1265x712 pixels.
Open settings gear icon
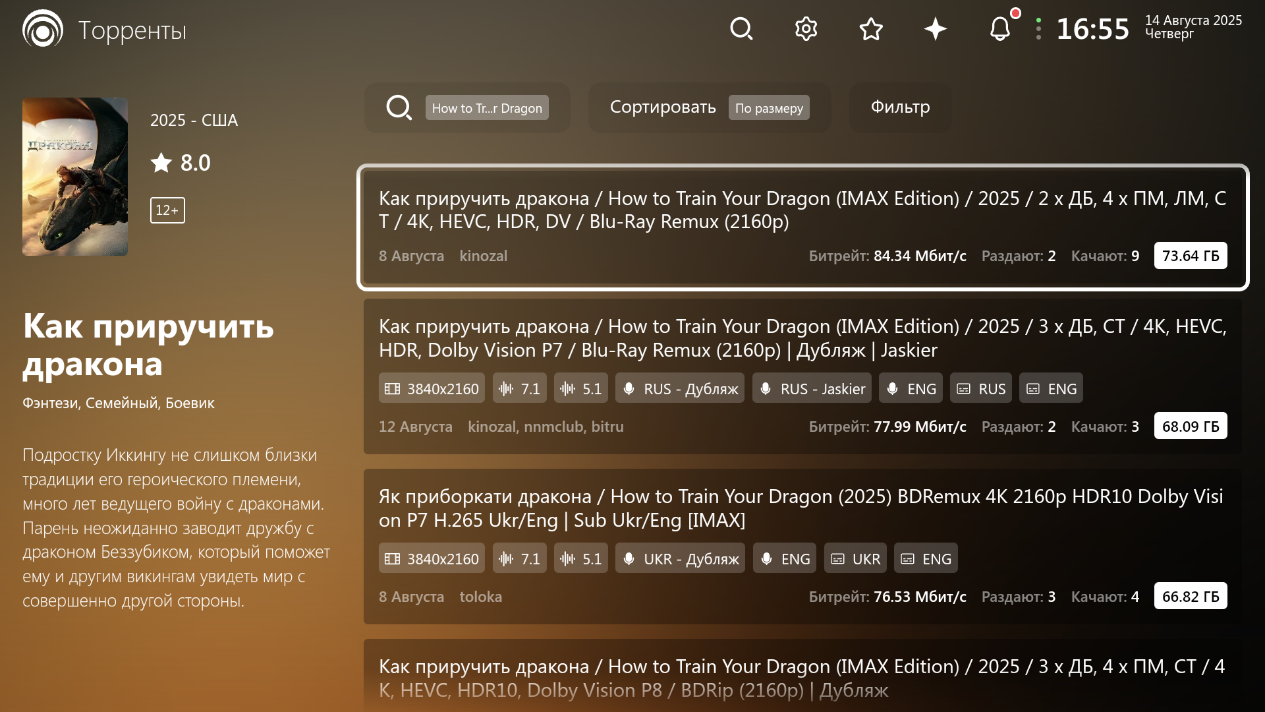pyautogui.click(x=806, y=29)
